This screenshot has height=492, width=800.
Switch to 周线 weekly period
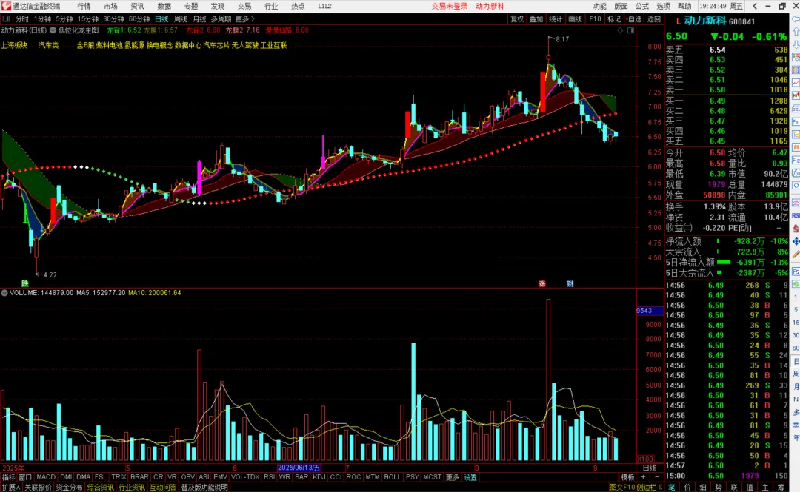pos(181,18)
